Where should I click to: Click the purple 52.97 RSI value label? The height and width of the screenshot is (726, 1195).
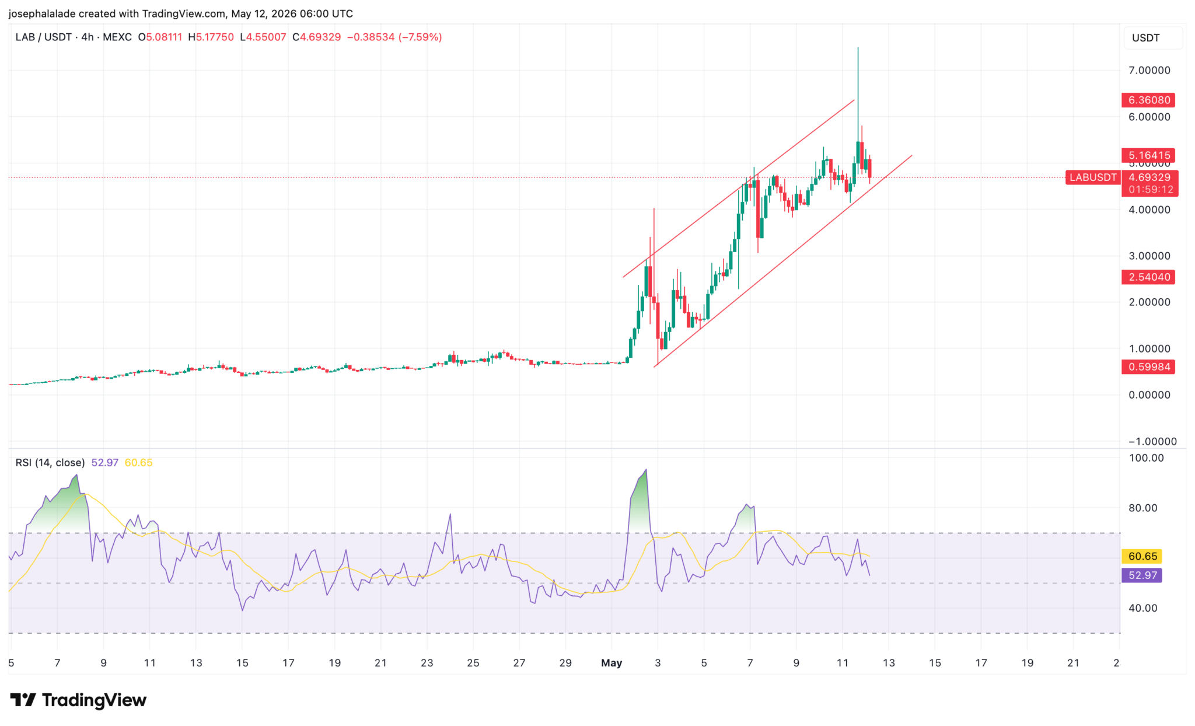[x=1142, y=575]
